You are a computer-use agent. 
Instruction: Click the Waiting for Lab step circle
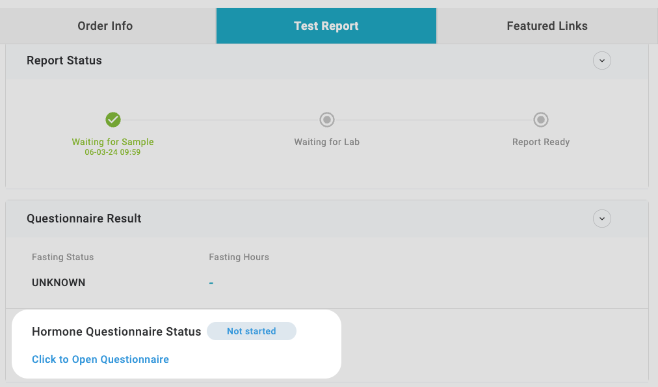326,120
